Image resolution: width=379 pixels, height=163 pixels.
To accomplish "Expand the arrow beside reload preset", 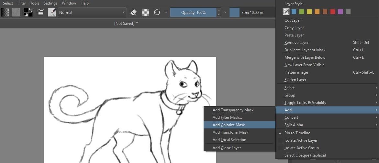I will (x=166, y=12).
